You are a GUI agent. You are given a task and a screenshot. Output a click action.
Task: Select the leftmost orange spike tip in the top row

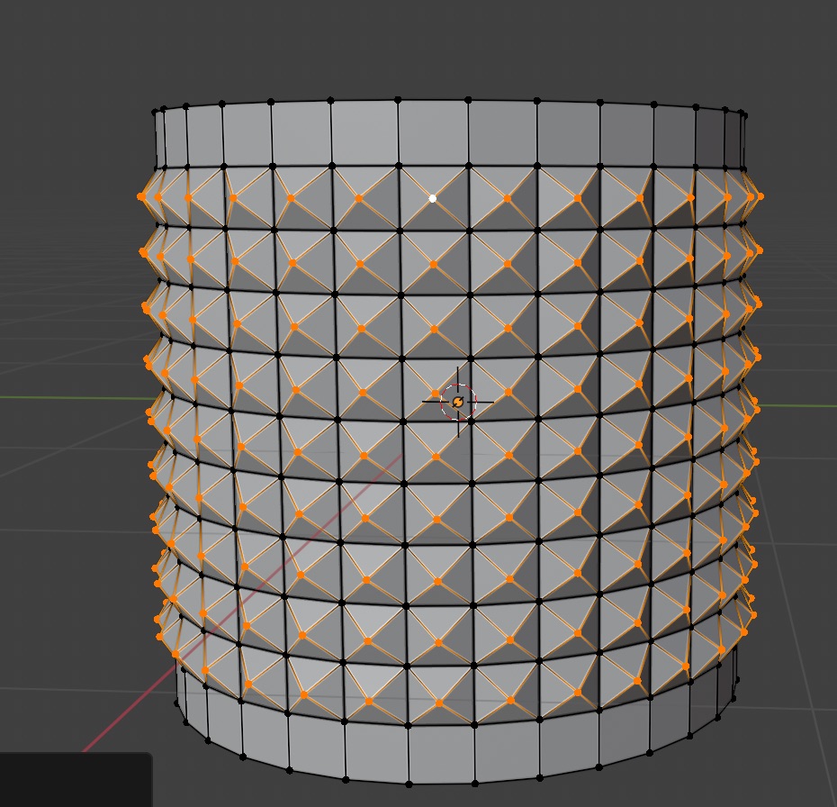pos(141,196)
